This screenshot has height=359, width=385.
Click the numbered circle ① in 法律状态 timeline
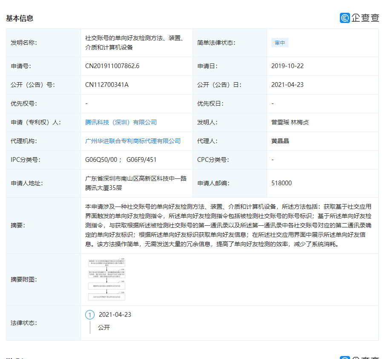click(x=90, y=314)
